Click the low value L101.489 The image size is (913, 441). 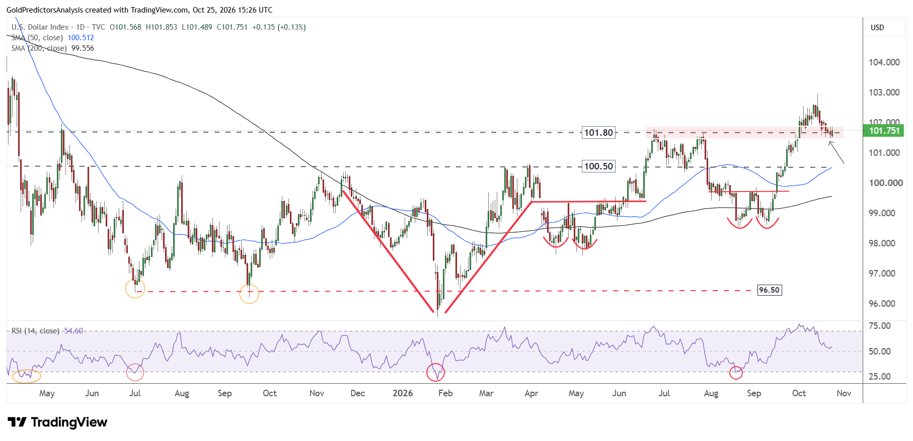click(197, 27)
